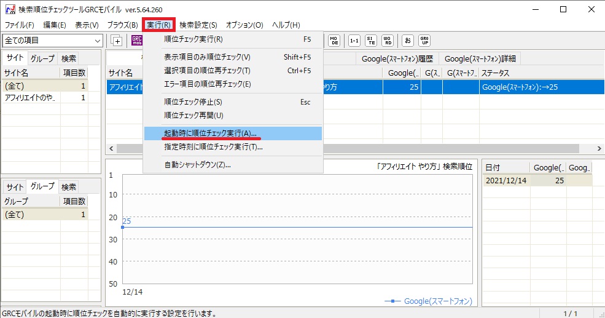605x318 pixels.
Task: Switch to 検索 tab in lower left panel
Action: 69,187
